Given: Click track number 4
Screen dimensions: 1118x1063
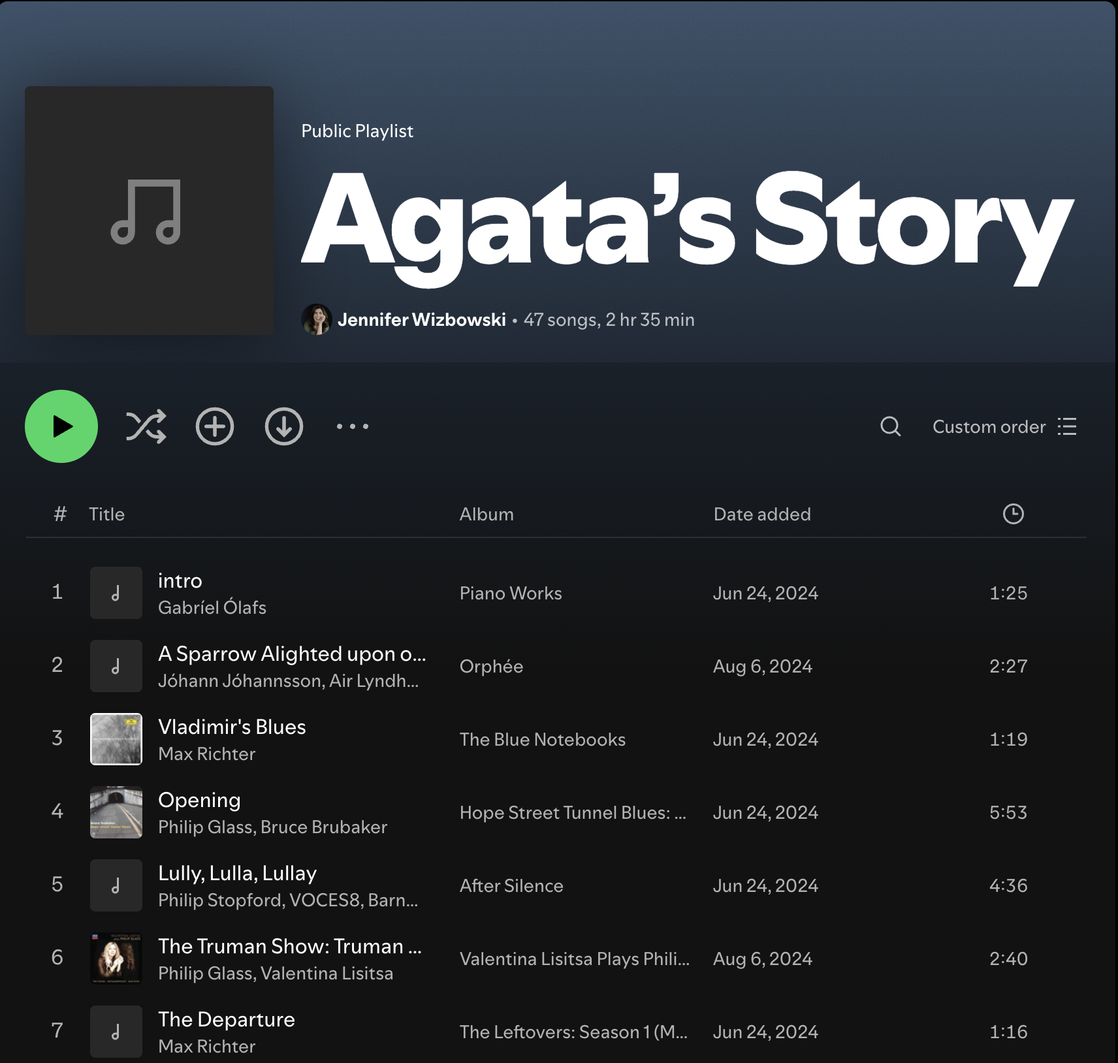Looking at the screenshot, I should tap(57, 811).
